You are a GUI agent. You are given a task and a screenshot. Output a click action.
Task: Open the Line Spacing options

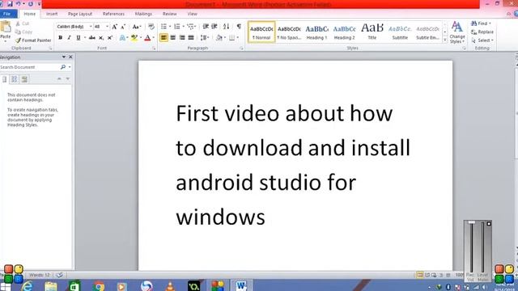click(204, 38)
